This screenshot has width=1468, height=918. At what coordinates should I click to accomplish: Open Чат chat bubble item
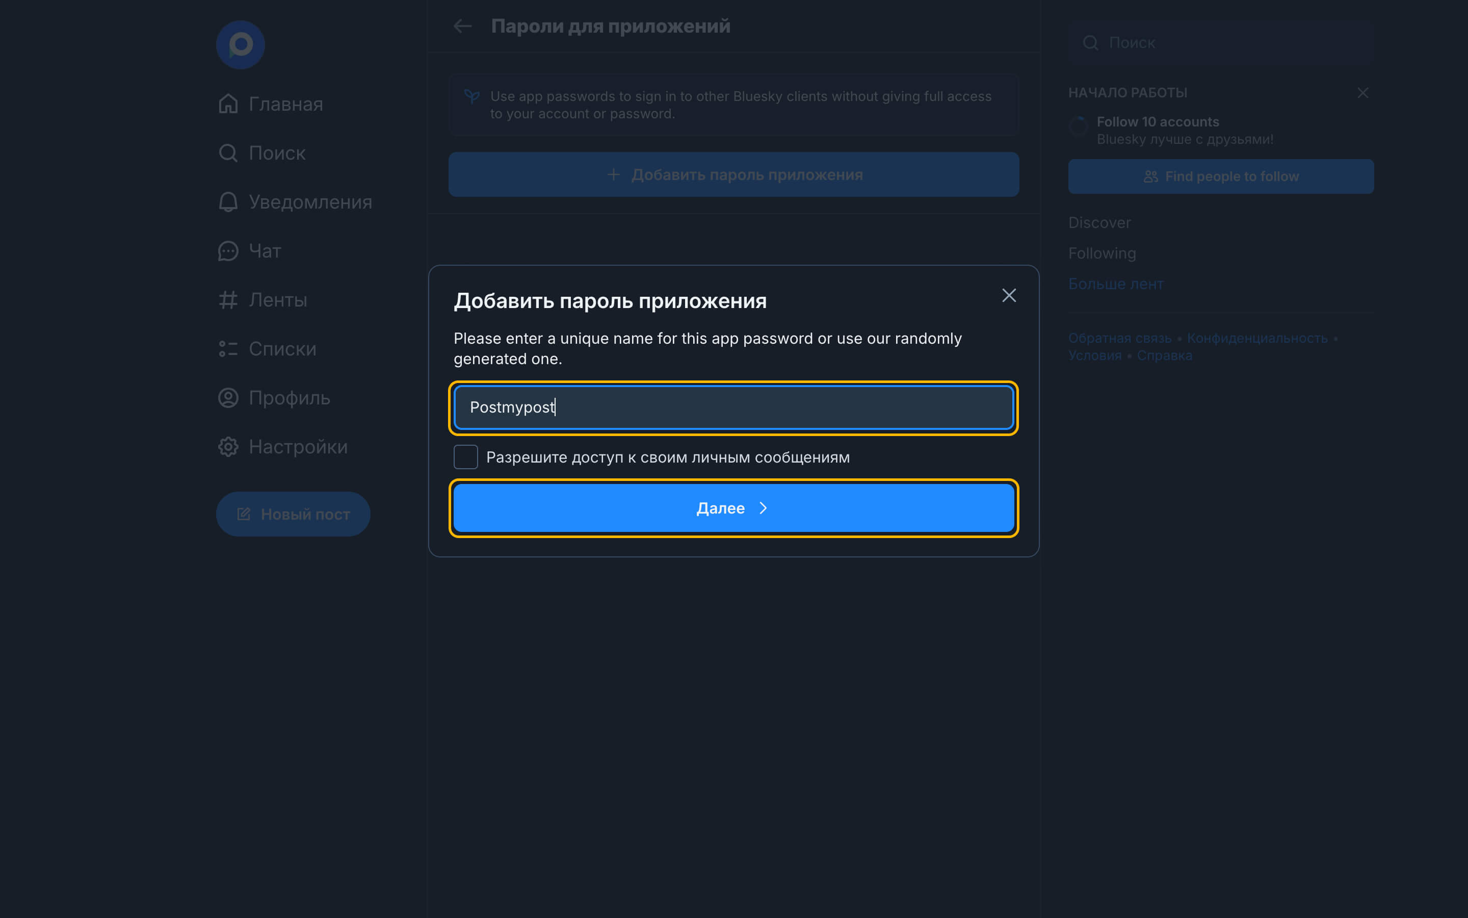(250, 251)
